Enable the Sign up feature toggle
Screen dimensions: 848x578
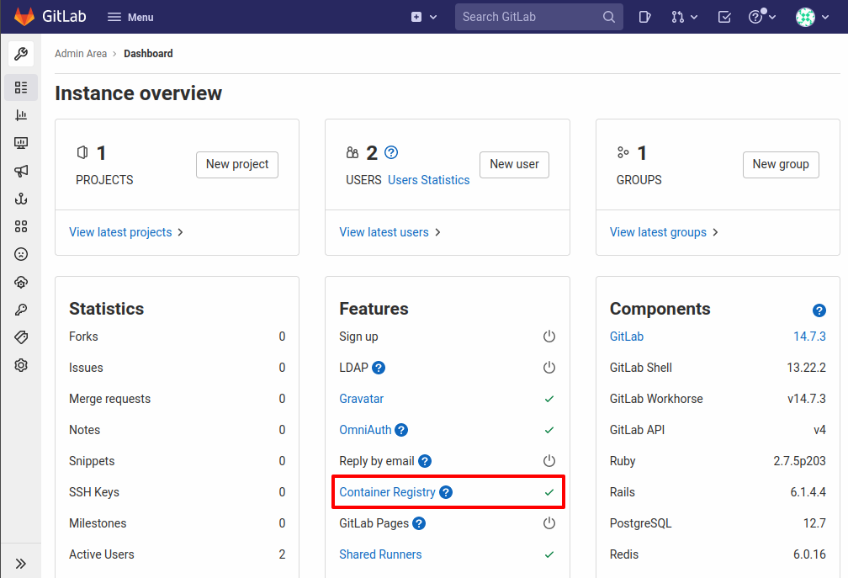click(x=549, y=336)
